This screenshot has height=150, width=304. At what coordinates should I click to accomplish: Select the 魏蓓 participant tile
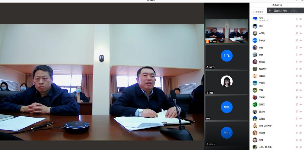pos(227,108)
